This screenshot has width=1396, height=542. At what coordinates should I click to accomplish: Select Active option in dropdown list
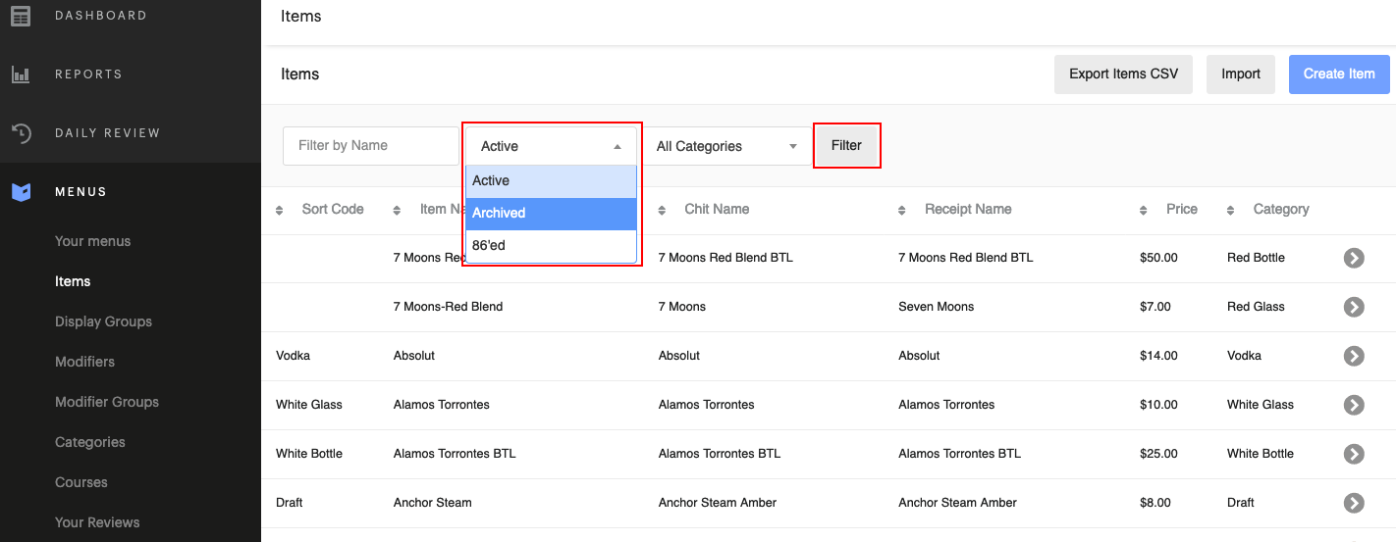(x=551, y=180)
